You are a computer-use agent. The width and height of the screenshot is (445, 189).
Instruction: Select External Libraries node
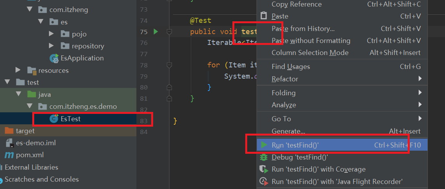tap(31, 167)
